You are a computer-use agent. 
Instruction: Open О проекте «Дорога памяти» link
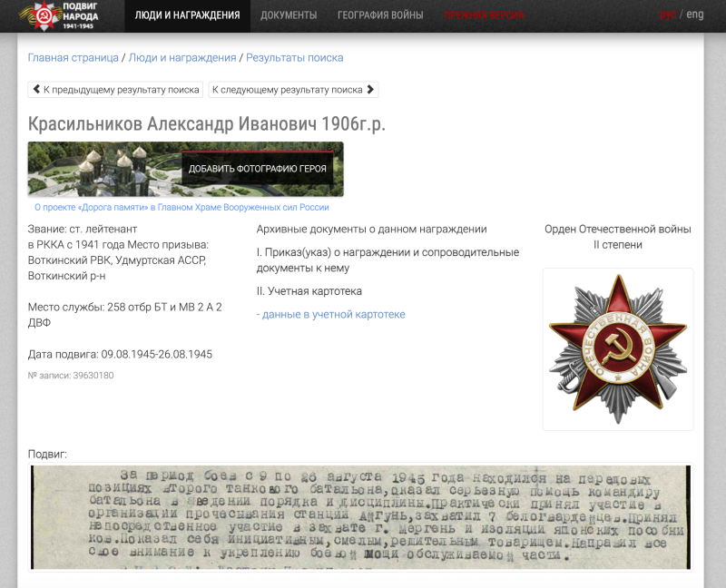181,207
